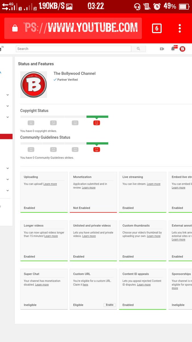
Task: Click the Copyright Status heading
Action: [x=34, y=111]
